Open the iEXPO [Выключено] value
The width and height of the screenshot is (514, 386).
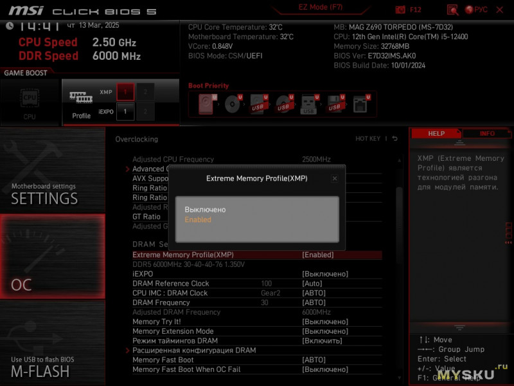click(325, 274)
